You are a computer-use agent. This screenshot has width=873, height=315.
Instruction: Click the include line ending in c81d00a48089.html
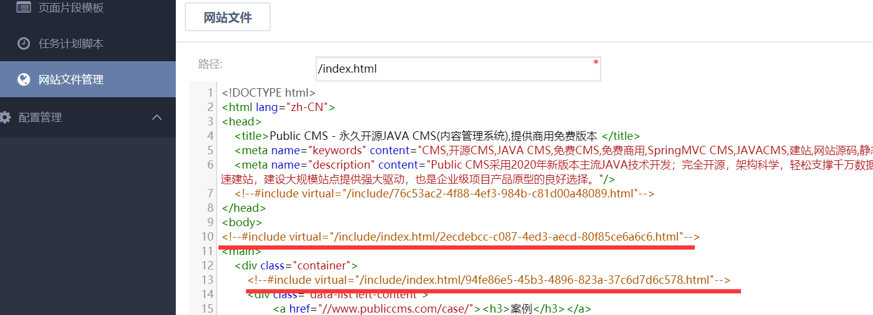point(444,194)
